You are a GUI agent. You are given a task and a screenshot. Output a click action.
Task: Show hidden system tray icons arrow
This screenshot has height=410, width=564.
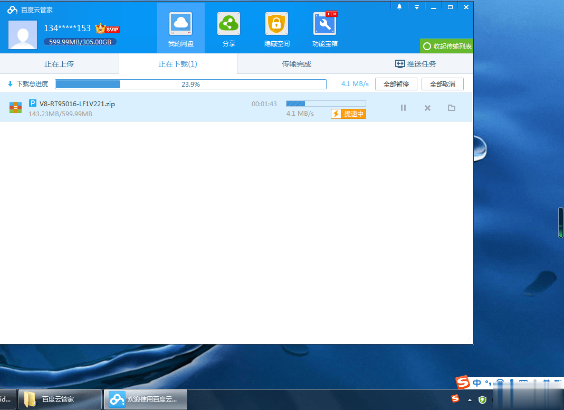470,399
